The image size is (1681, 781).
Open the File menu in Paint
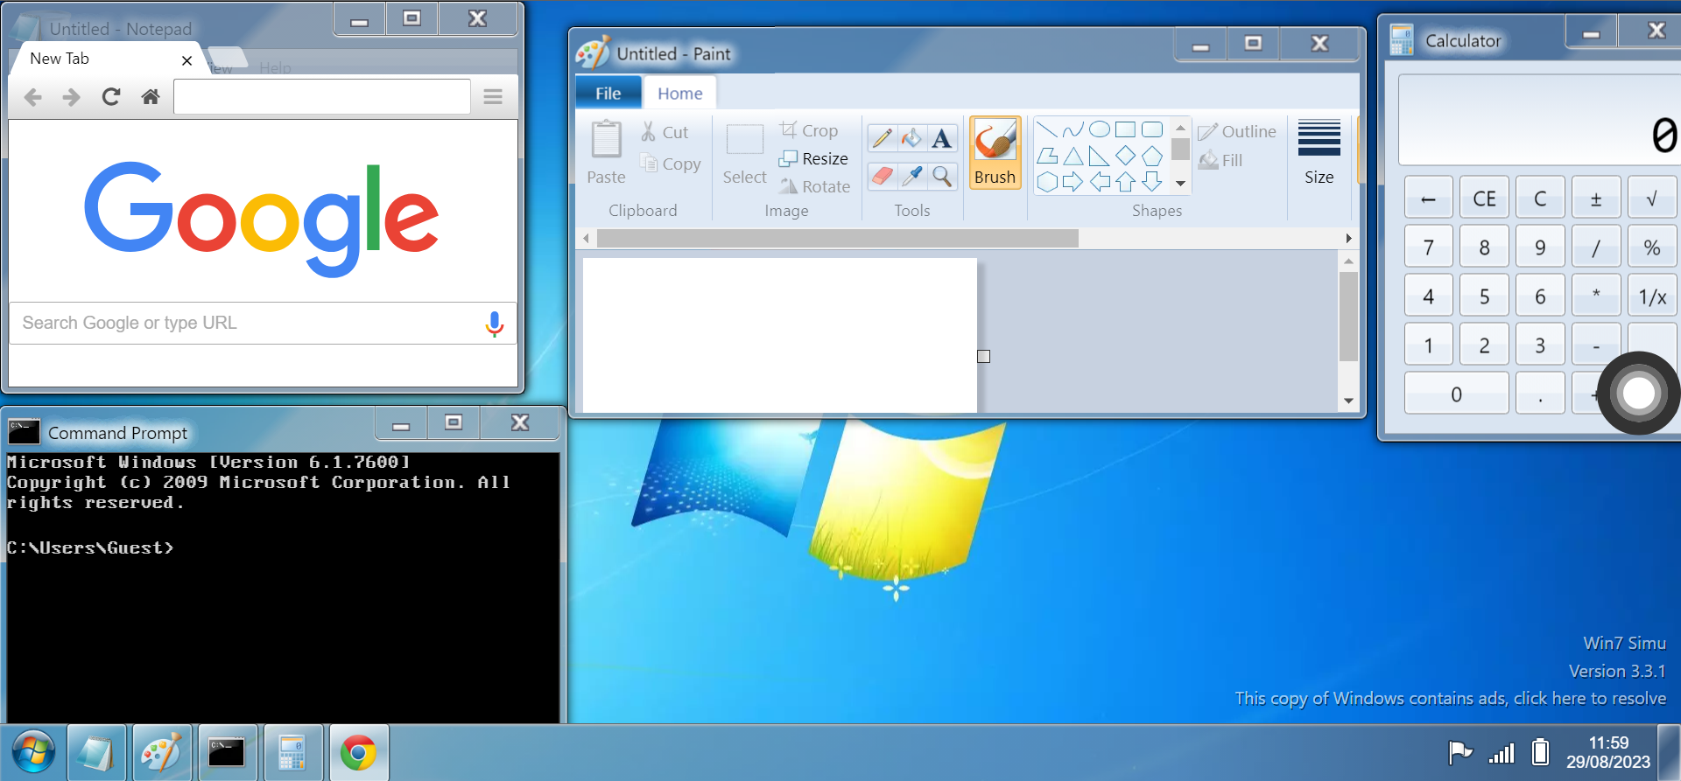click(608, 93)
